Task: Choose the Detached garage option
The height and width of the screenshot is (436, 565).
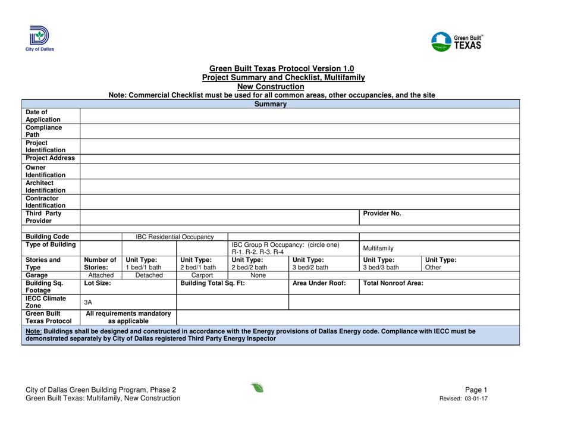Action: [149, 275]
